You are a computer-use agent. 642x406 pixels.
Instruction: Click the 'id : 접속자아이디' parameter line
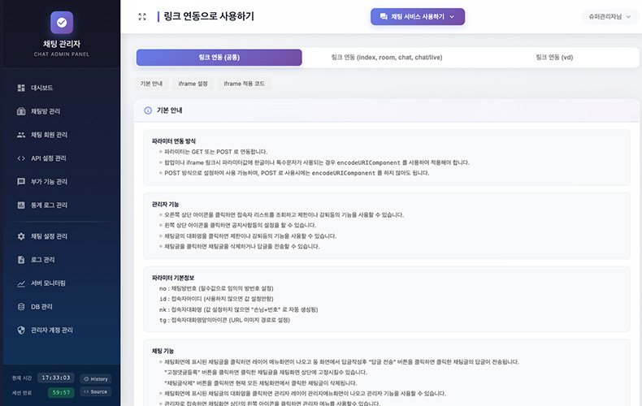click(x=216, y=299)
